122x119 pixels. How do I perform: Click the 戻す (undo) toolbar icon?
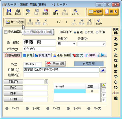pyautogui.click(x=56, y=12)
